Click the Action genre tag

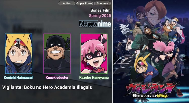pyautogui.click(x=67, y=3)
